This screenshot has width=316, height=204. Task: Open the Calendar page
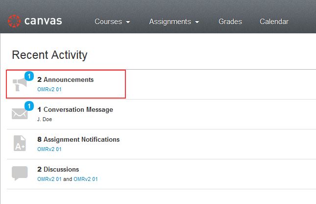click(x=274, y=22)
